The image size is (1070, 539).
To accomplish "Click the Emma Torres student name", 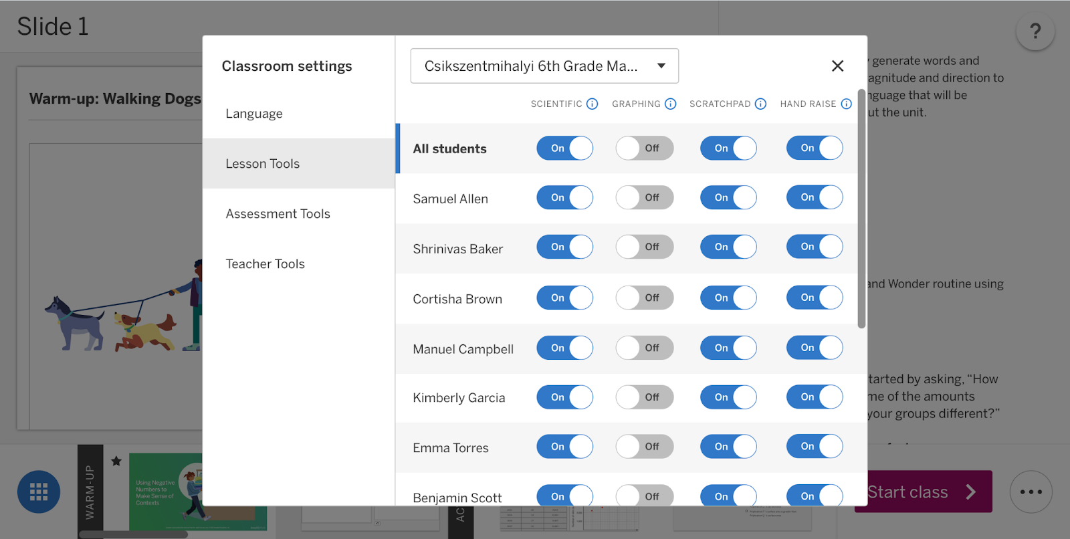I will [451, 448].
